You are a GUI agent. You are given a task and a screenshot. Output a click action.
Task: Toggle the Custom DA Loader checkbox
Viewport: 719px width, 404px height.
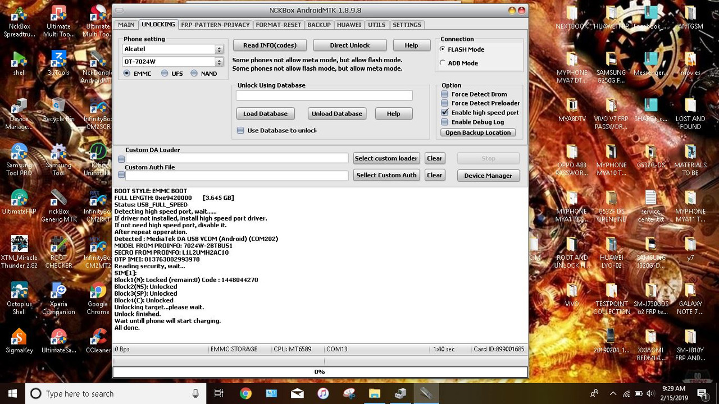pyautogui.click(x=121, y=159)
